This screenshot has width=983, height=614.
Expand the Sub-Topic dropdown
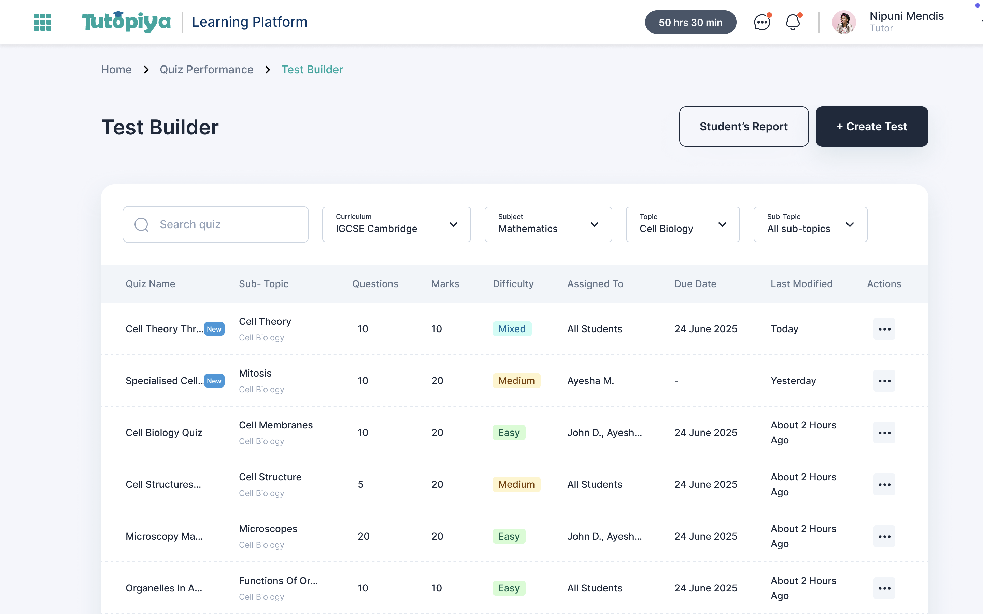coord(851,224)
